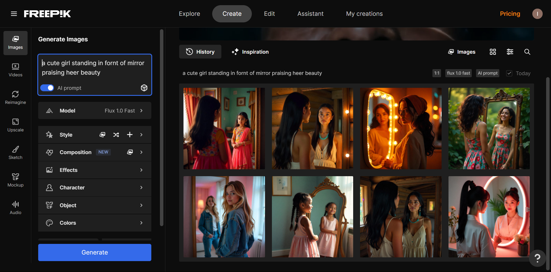Select the Reimagine tool in the sidebar
551x272 pixels.
15,98
